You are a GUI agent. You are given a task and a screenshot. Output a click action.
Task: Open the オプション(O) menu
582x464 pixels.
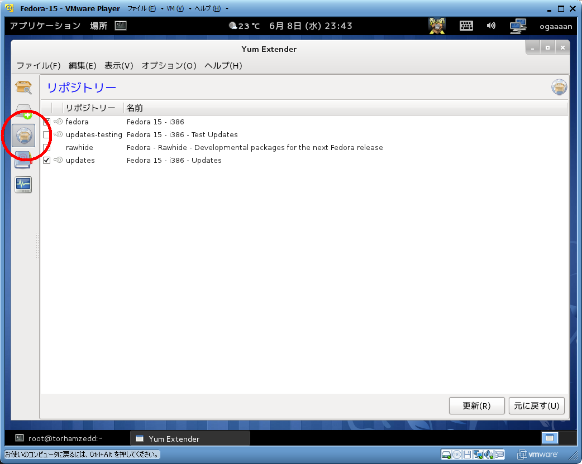point(169,66)
